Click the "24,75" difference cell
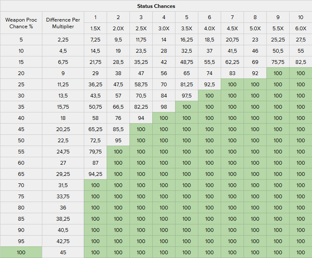Viewport: 312px width, 258px height. pos(63,151)
